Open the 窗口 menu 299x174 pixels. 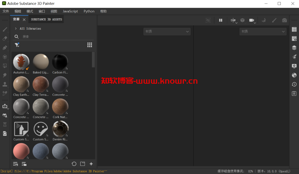coord(42,11)
